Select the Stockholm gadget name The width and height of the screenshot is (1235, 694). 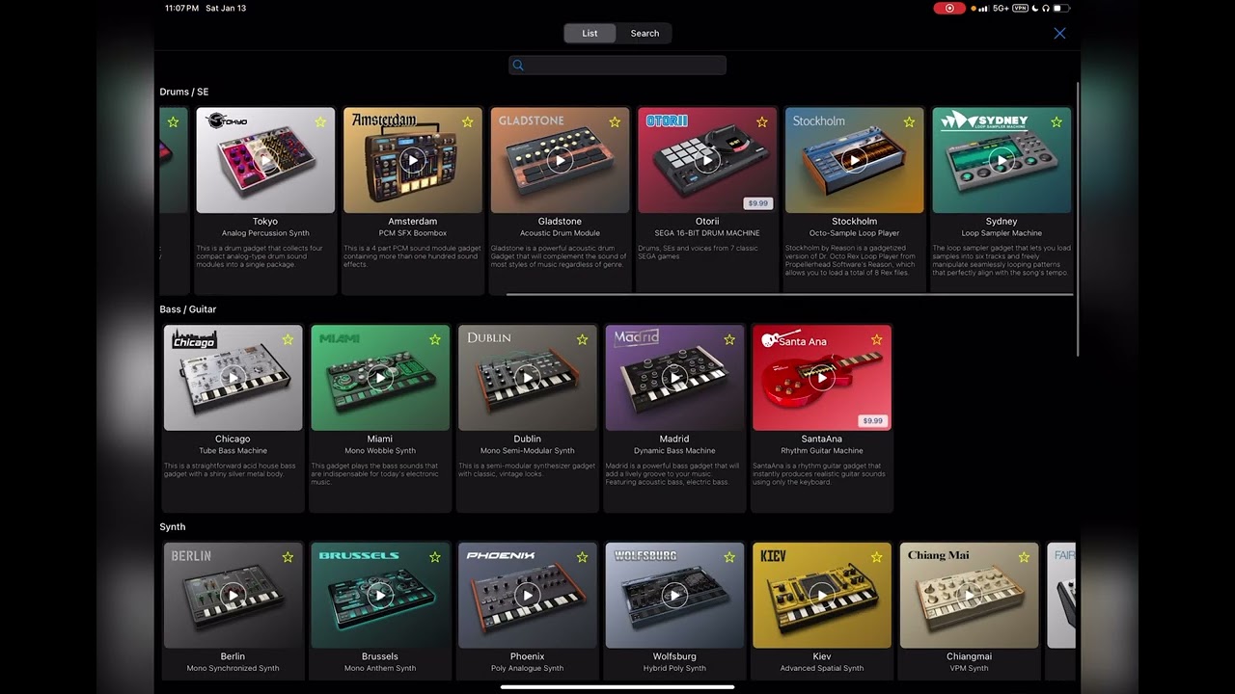tap(854, 222)
